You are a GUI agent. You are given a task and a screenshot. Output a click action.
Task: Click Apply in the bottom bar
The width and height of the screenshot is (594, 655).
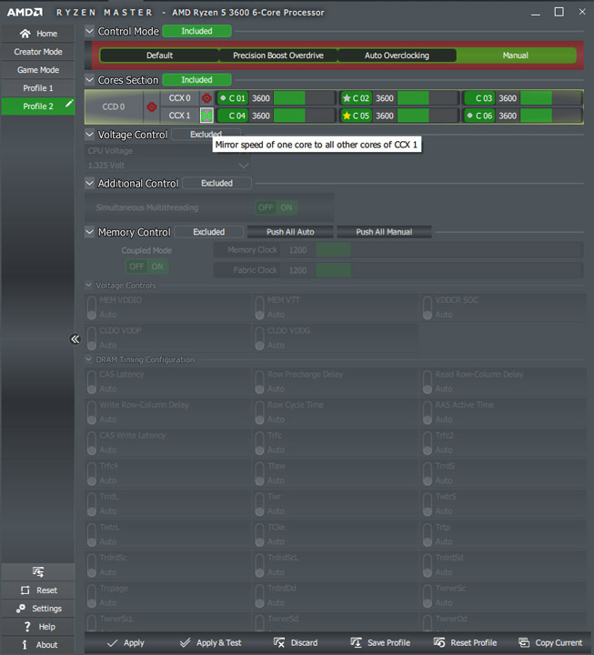[x=126, y=643]
